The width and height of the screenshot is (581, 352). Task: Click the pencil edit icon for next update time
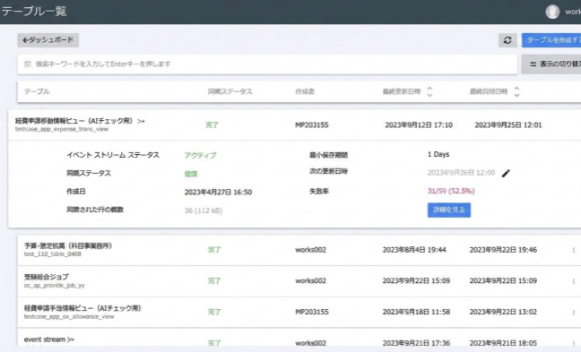click(x=506, y=173)
